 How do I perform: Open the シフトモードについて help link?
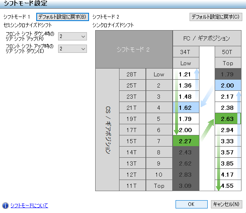(29, 206)
